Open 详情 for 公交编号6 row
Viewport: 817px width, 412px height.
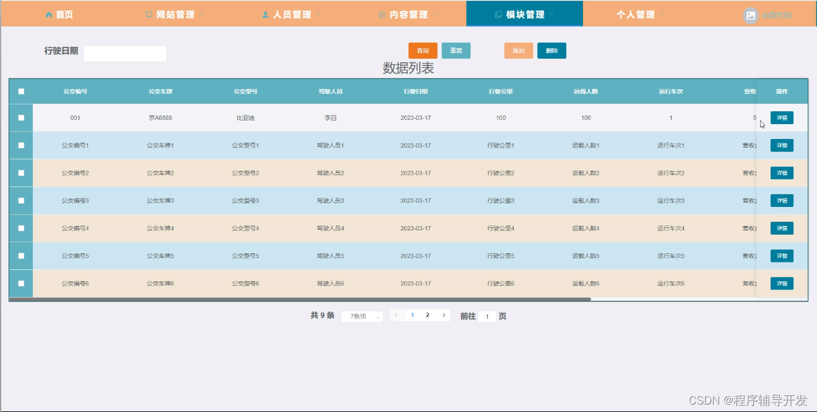coord(782,283)
